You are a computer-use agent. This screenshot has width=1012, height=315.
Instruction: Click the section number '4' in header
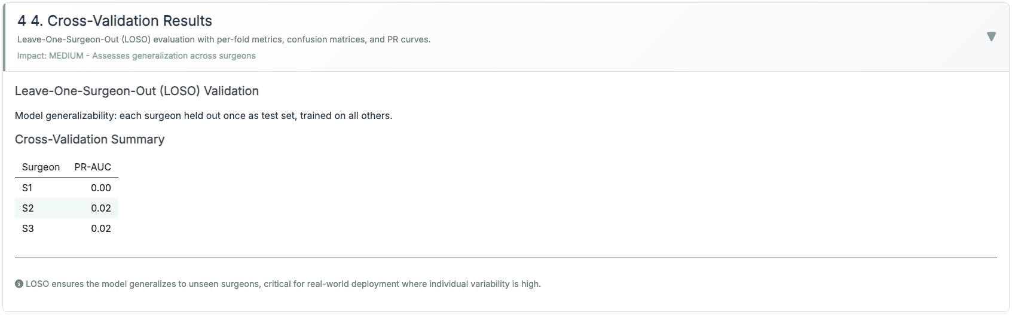22,21
